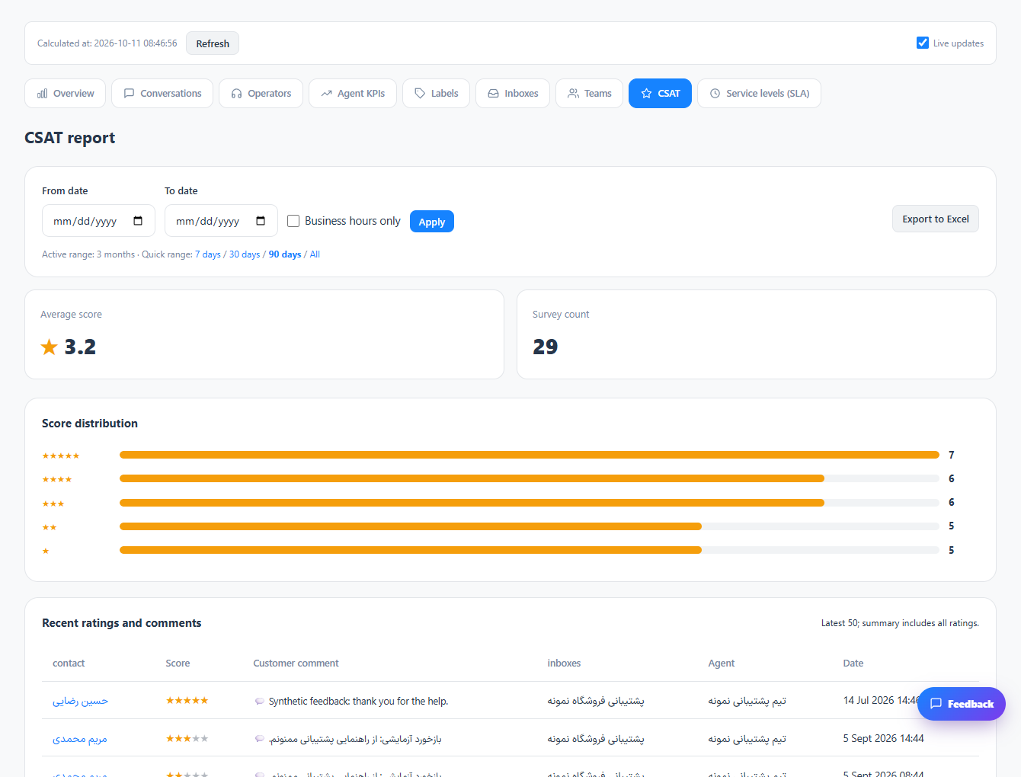This screenshot has width=1021, height=777.
Task: Toggle the Live updates checkbox
Action: tap(923, 43)
